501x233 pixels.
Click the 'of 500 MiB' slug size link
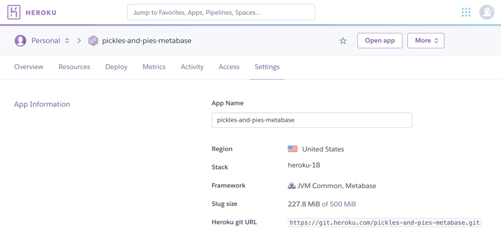(x=339, y=204)
